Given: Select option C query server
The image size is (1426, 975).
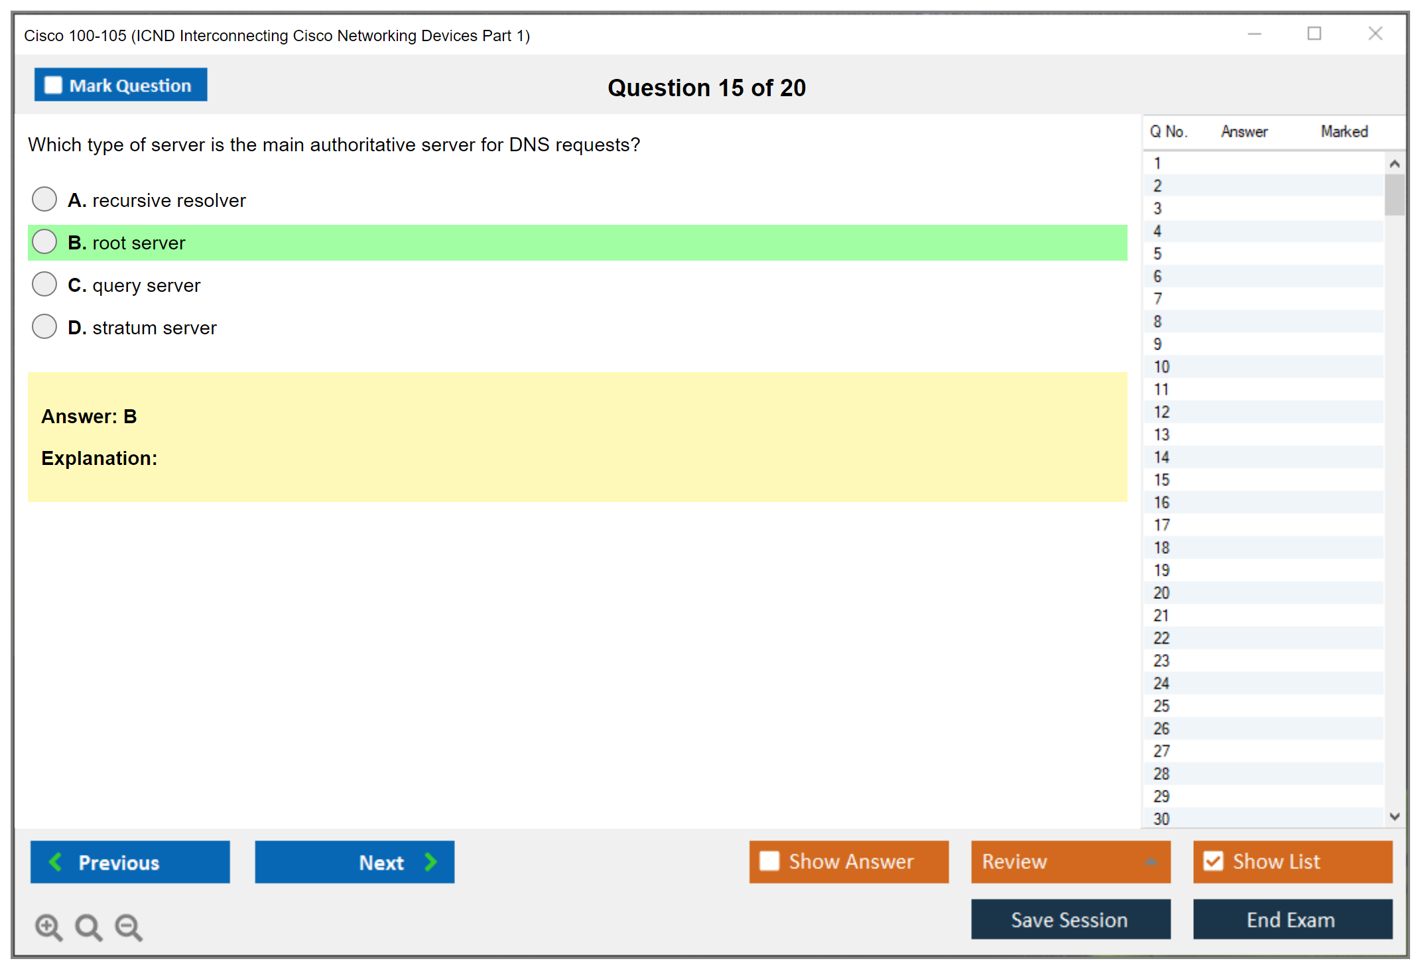Looking at the screenshot, I should (x=44, y=284).
